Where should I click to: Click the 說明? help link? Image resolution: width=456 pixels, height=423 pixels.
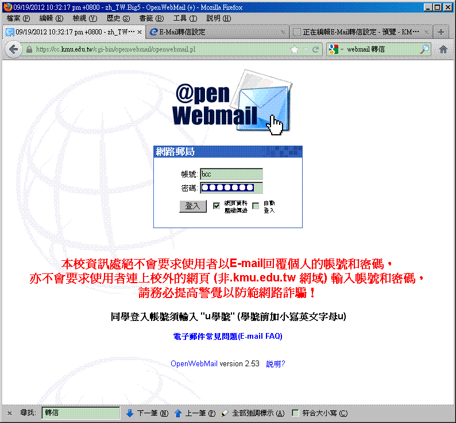tap(276, 364)
